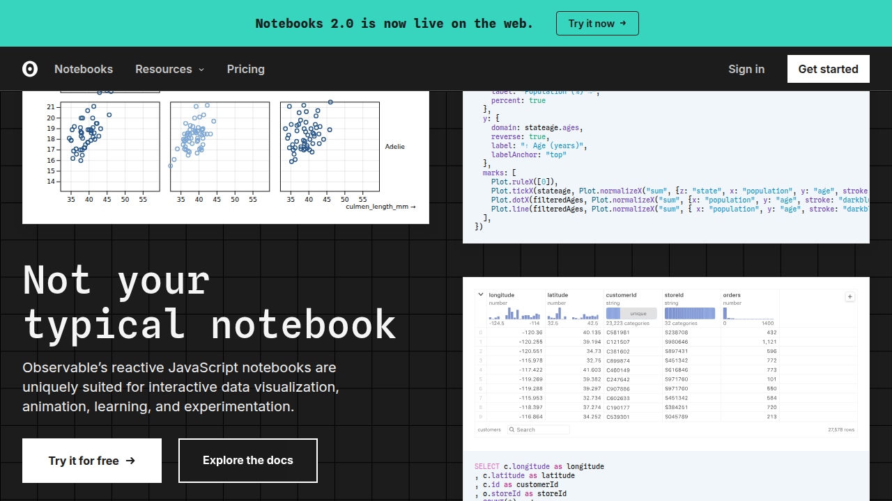This screenshot has width=892, height=501.
Task: Select the '-120.36' longitude cell
Action: point(531,333)
